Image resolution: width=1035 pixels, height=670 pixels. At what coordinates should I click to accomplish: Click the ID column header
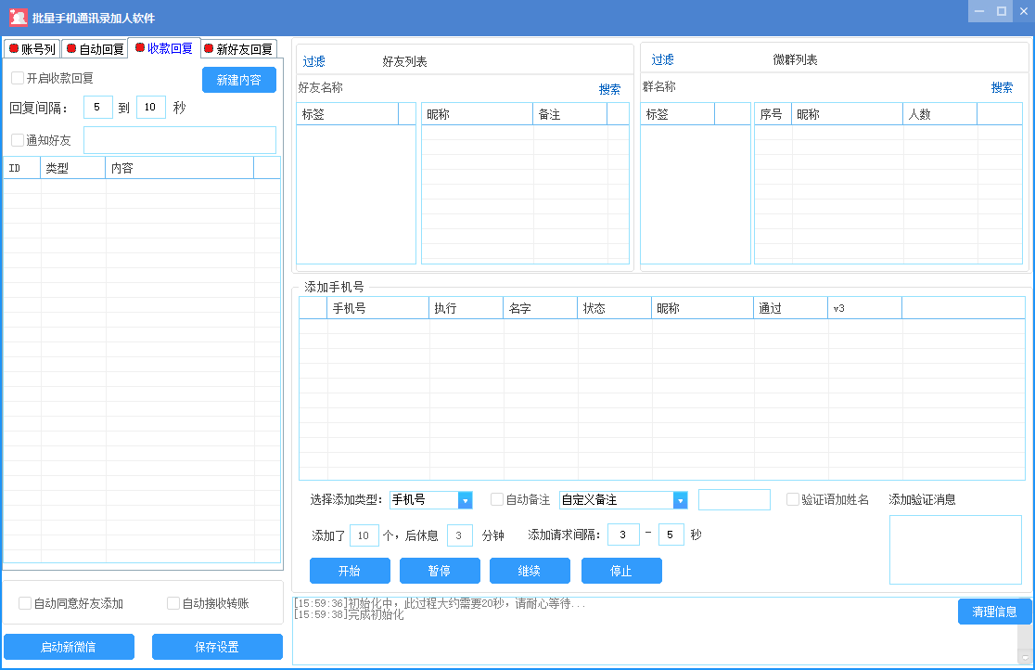pos(21,168)
